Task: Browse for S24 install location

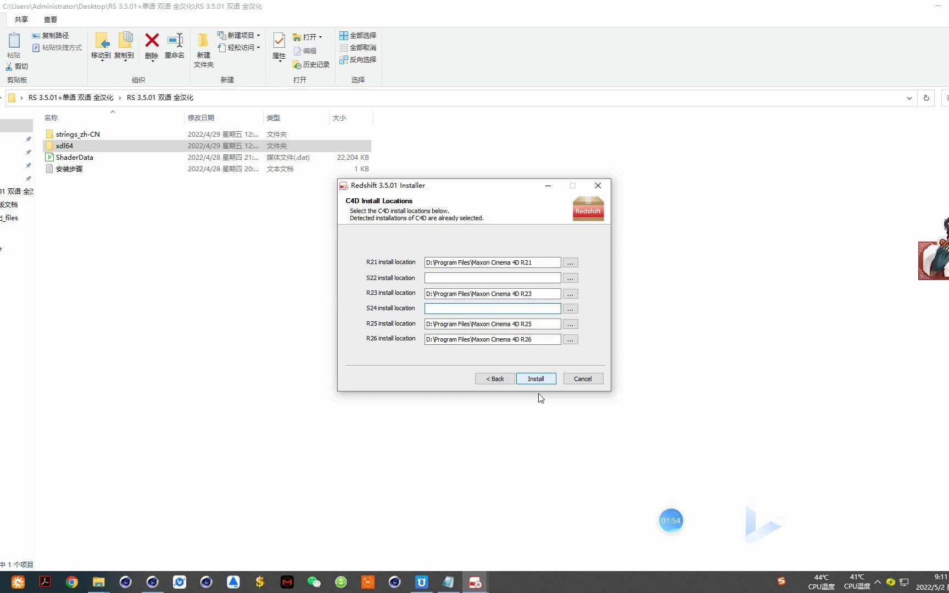Action: (571, 309)
